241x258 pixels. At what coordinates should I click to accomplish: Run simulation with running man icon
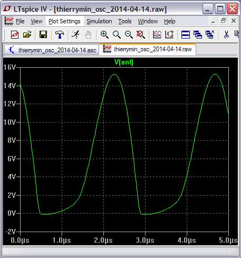pos(75,34)
